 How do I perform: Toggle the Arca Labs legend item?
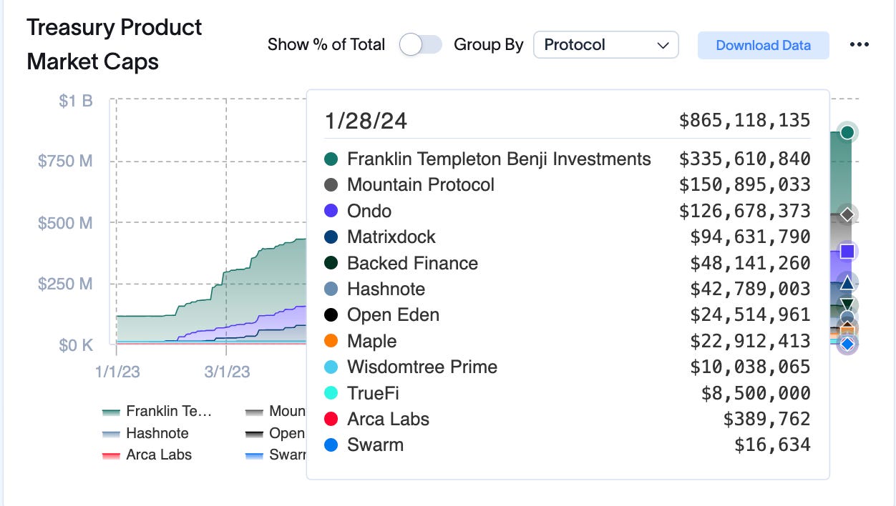pyautogui.click(x=147, y=455)
